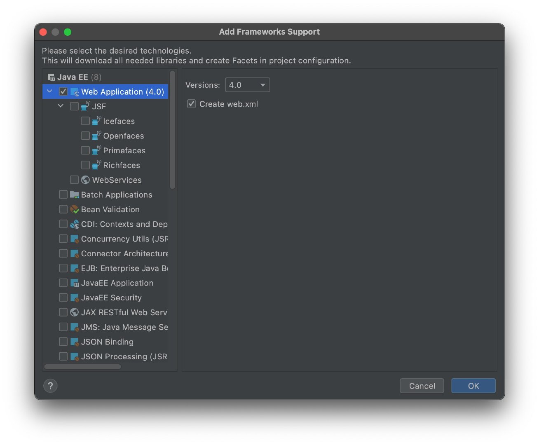Click the JSON Binding icon
This screenshot has width=539, height=445.
pos(75,342)
